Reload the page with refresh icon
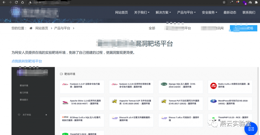260x135 pixels. coord(16,2)
